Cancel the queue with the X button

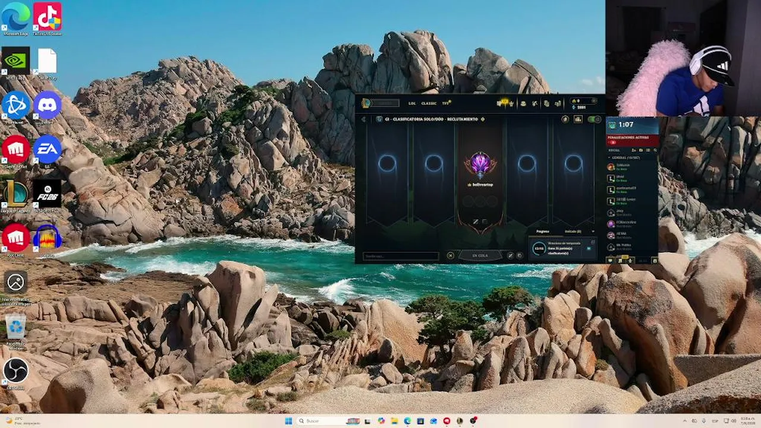click(451, 256)
